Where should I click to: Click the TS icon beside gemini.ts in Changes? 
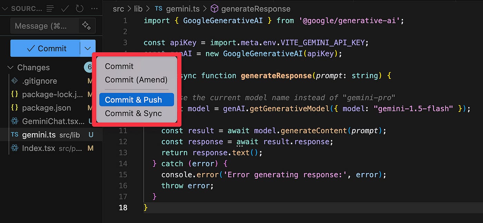click(14, 135)
